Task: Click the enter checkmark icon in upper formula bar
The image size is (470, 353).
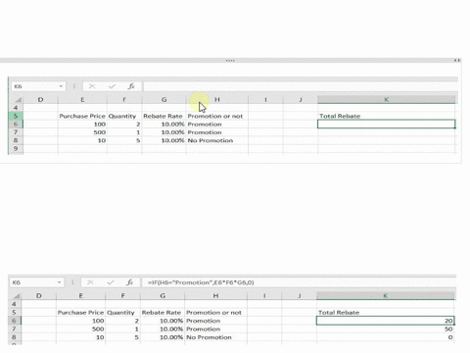Action: pos(112,86)
